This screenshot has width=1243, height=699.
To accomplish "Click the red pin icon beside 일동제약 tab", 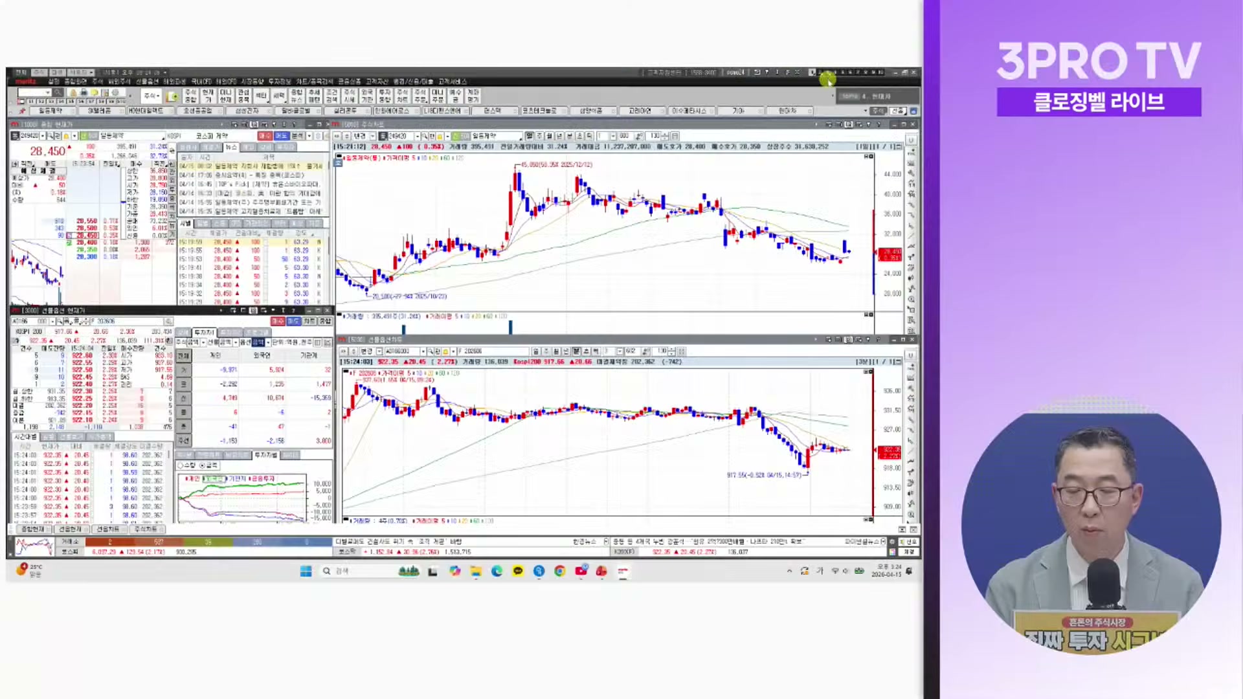I will [22, 111].
